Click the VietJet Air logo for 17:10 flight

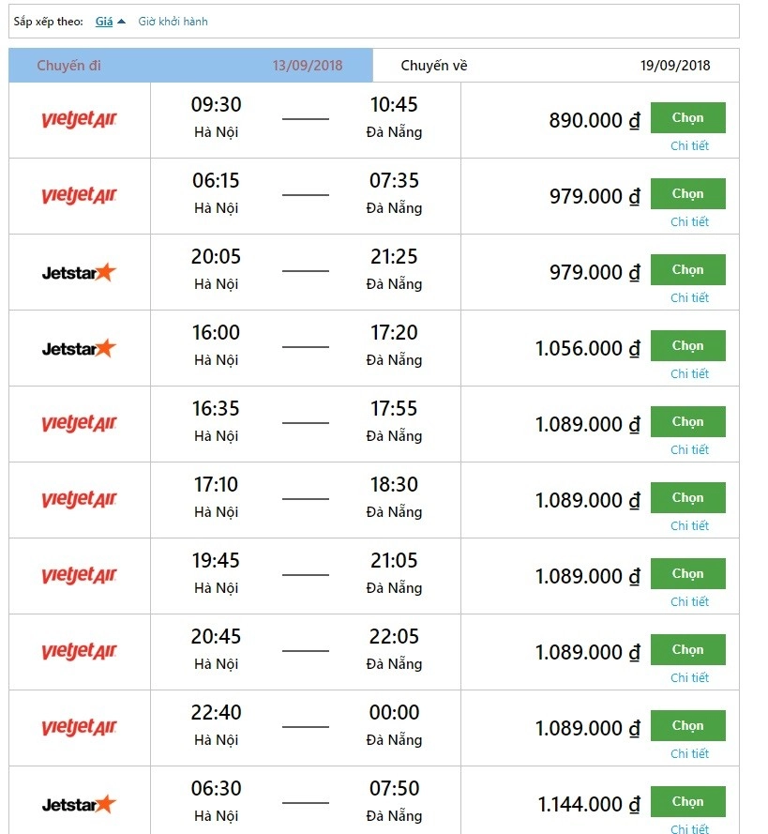point(79,500)
